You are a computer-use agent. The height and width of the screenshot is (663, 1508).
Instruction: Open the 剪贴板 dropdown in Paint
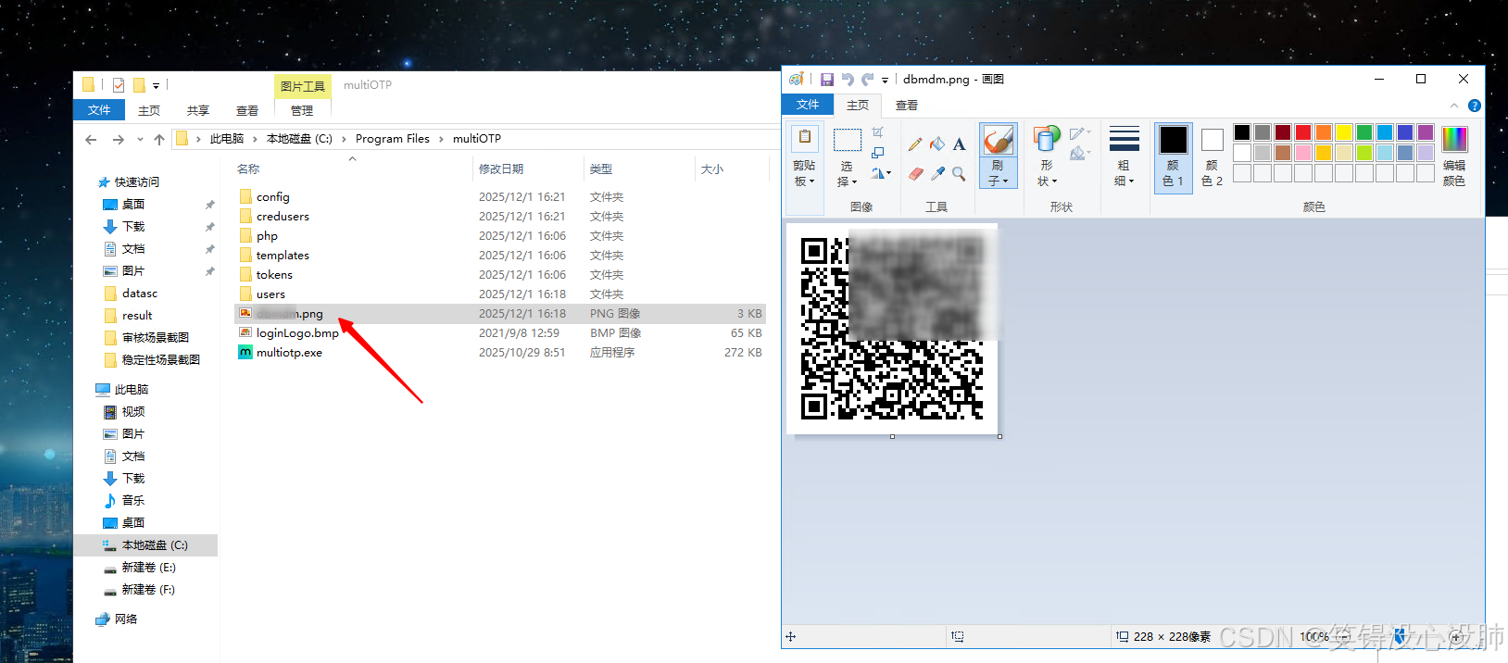point(804,173)
